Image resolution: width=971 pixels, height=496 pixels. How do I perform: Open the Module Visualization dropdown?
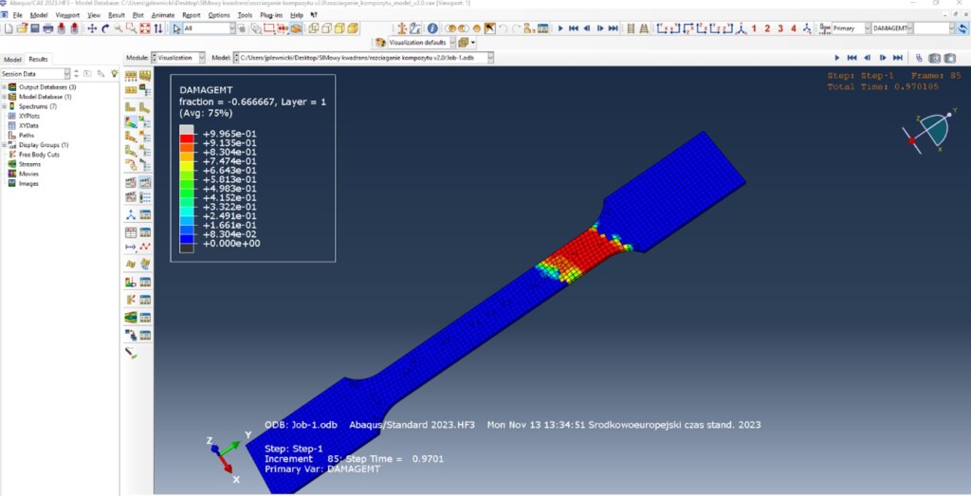coord(199,58)
